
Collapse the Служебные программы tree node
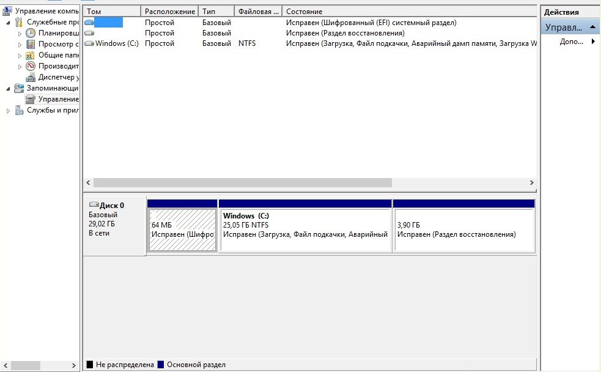pos(9,22)
